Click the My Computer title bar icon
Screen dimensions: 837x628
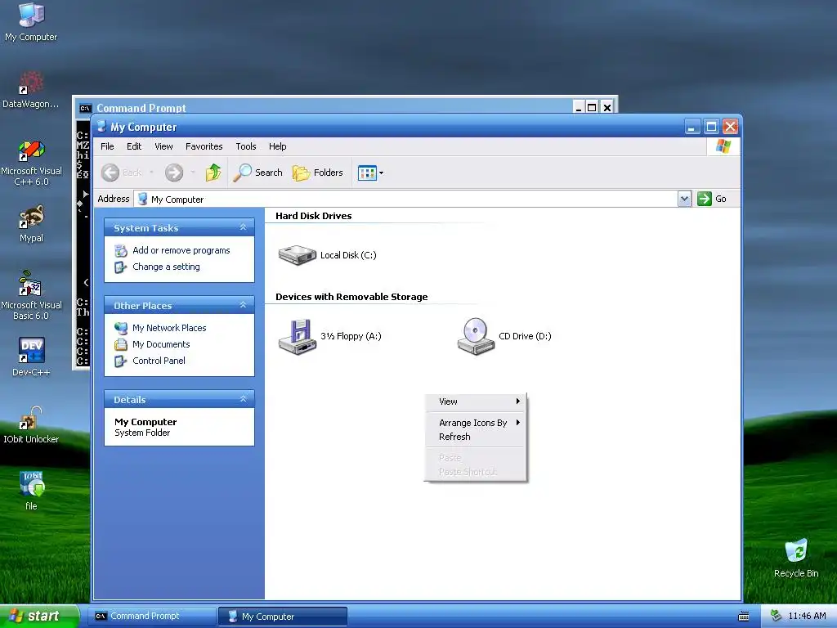click(101, 127)
